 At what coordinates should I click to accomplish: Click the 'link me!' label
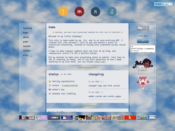coord(143,36)
